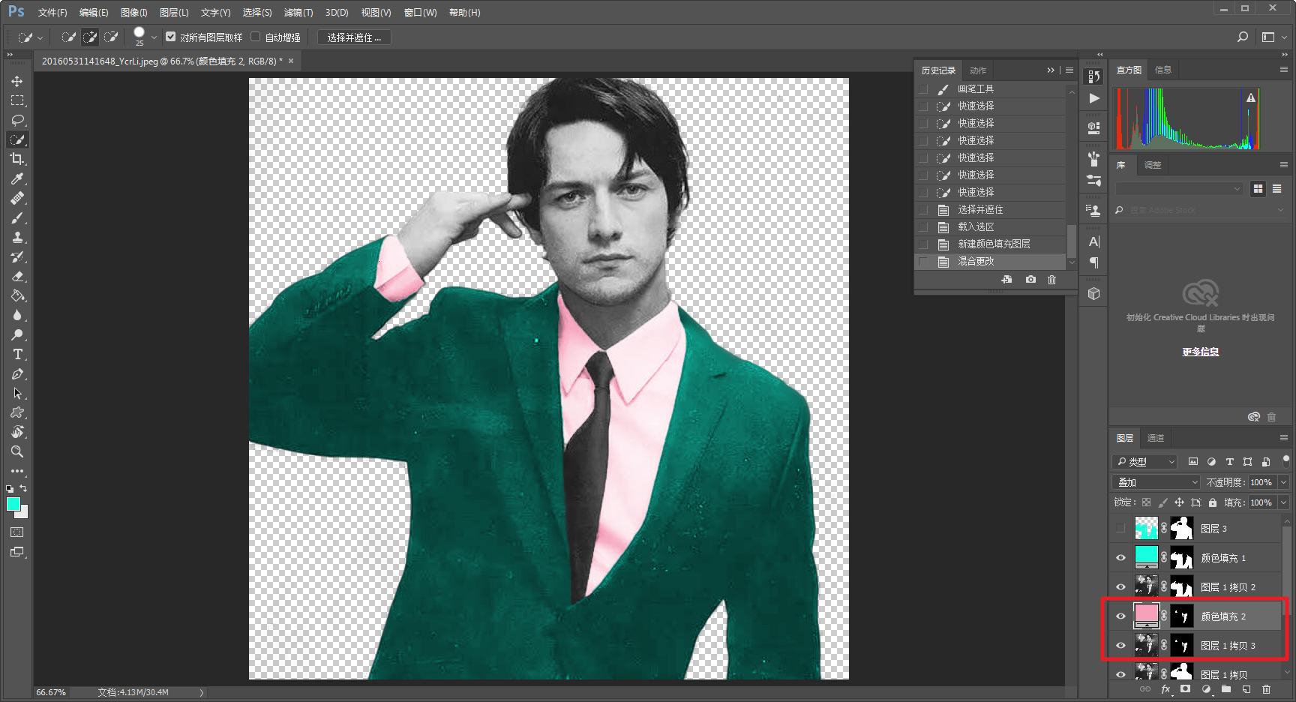Image resolution: width=1296 pixels, height=702 pixels.
Task: Select the Crop tool
Action: coord(16,159)
